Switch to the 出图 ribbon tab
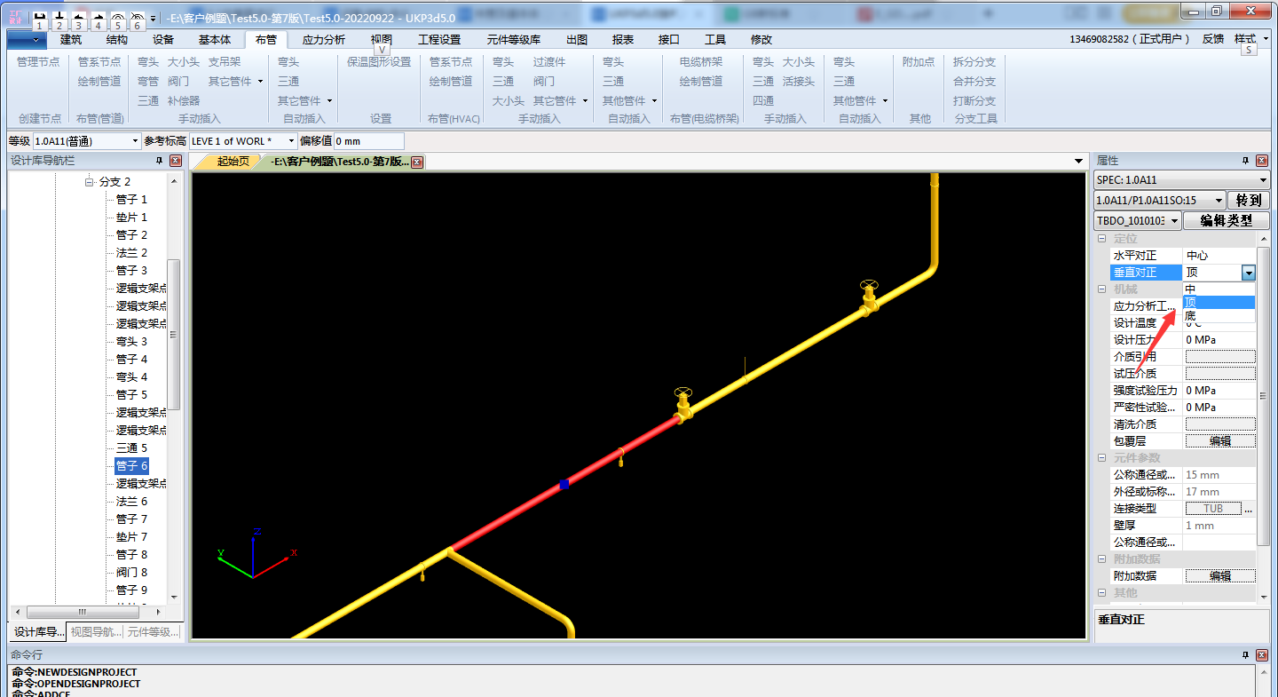 [x=577, y=39]
